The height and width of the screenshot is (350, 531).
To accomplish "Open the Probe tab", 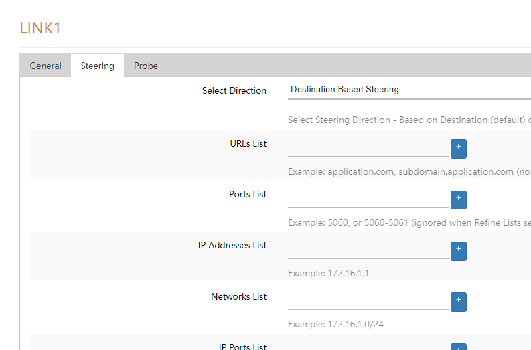I will tap(145, 66).
